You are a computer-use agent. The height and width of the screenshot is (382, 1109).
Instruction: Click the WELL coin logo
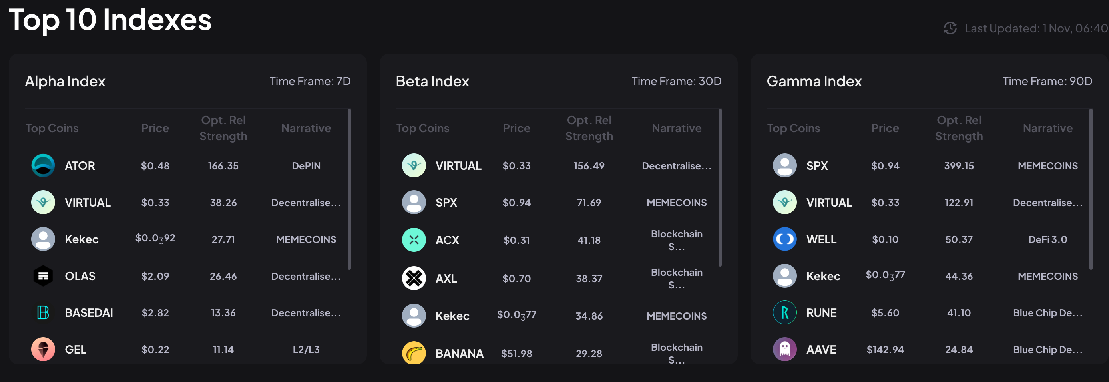tap(784, 239)
